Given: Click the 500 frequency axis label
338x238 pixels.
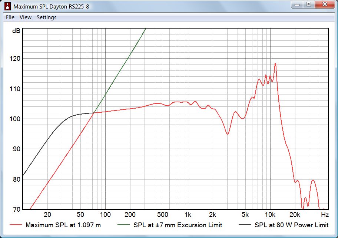Looking at the screenshot, I should tap(163, 215).
